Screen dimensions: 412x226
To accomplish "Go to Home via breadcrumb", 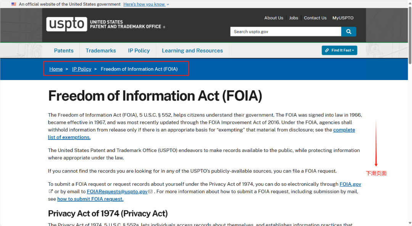I will [56, 69].
